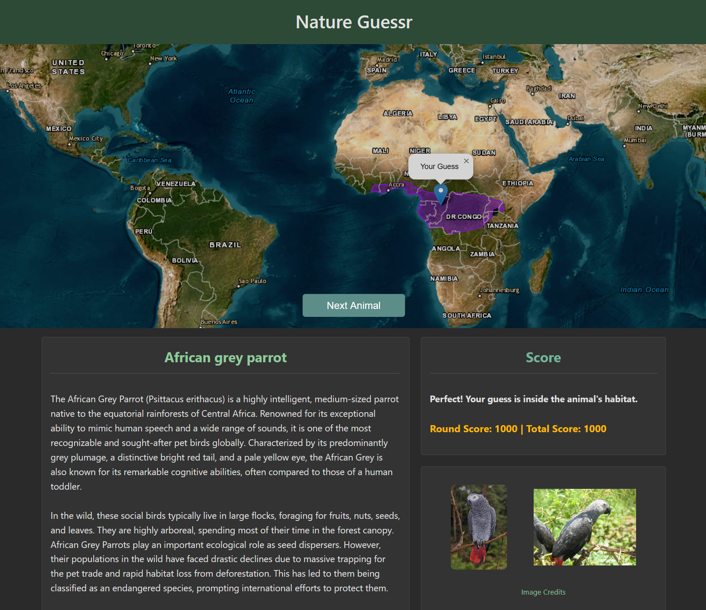Click the Bogota city label

tap(140, 188)
